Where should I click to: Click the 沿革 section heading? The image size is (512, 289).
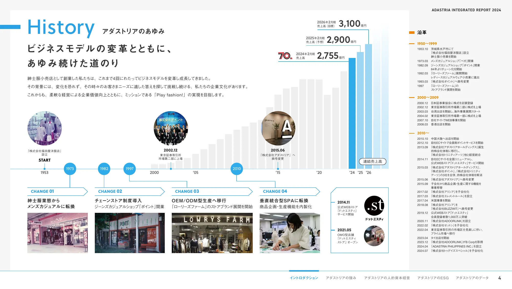pos(422,33)
